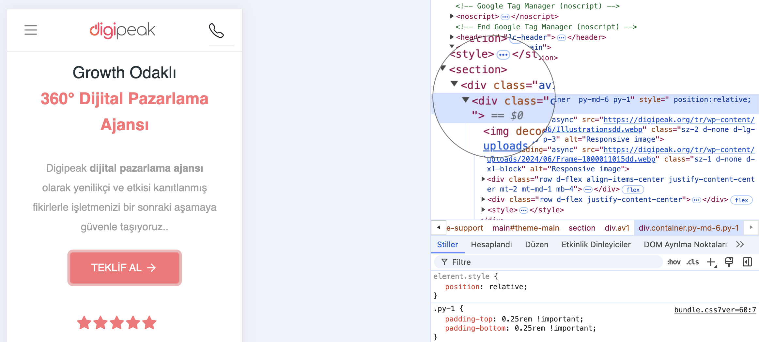Switch to the Düzen tab
The width and height of the screenshot is (759, 342).
(536, 245)
